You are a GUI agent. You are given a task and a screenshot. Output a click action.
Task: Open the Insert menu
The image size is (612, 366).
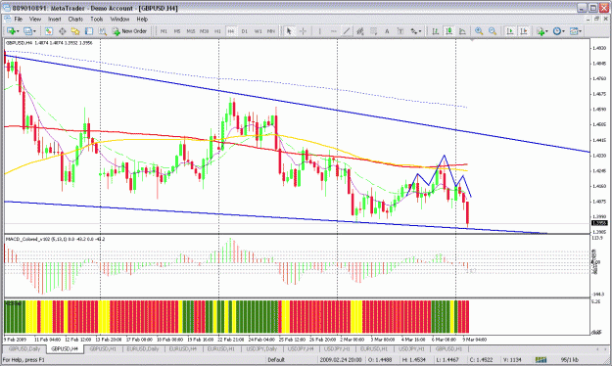(54, 19)
